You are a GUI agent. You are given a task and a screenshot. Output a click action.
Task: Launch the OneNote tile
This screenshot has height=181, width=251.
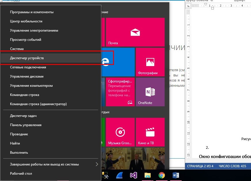(x=150, y=92)
